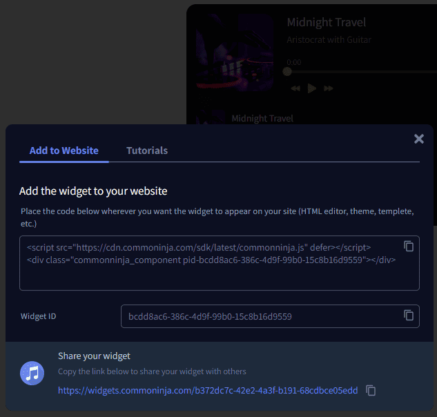The image size is (437, 417).
Task: Close the Add to Website dialog
Action: point(419,139)
